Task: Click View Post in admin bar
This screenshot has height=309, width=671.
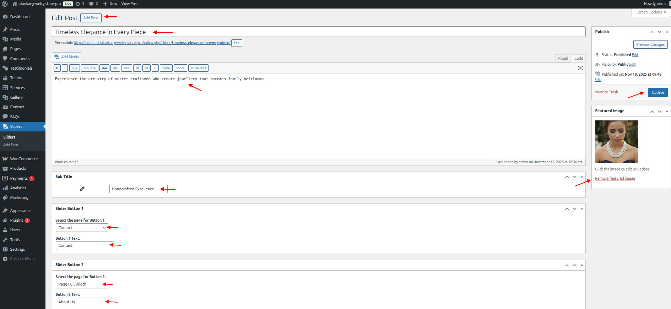Action: 130,4
